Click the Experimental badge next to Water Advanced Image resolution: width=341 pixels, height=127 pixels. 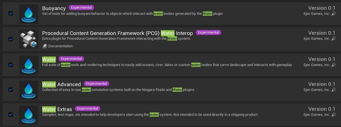[96, 84]
